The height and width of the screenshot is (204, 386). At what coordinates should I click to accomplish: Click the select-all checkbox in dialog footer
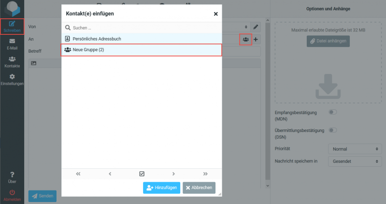pyautogui.click(x=142, y=174)
